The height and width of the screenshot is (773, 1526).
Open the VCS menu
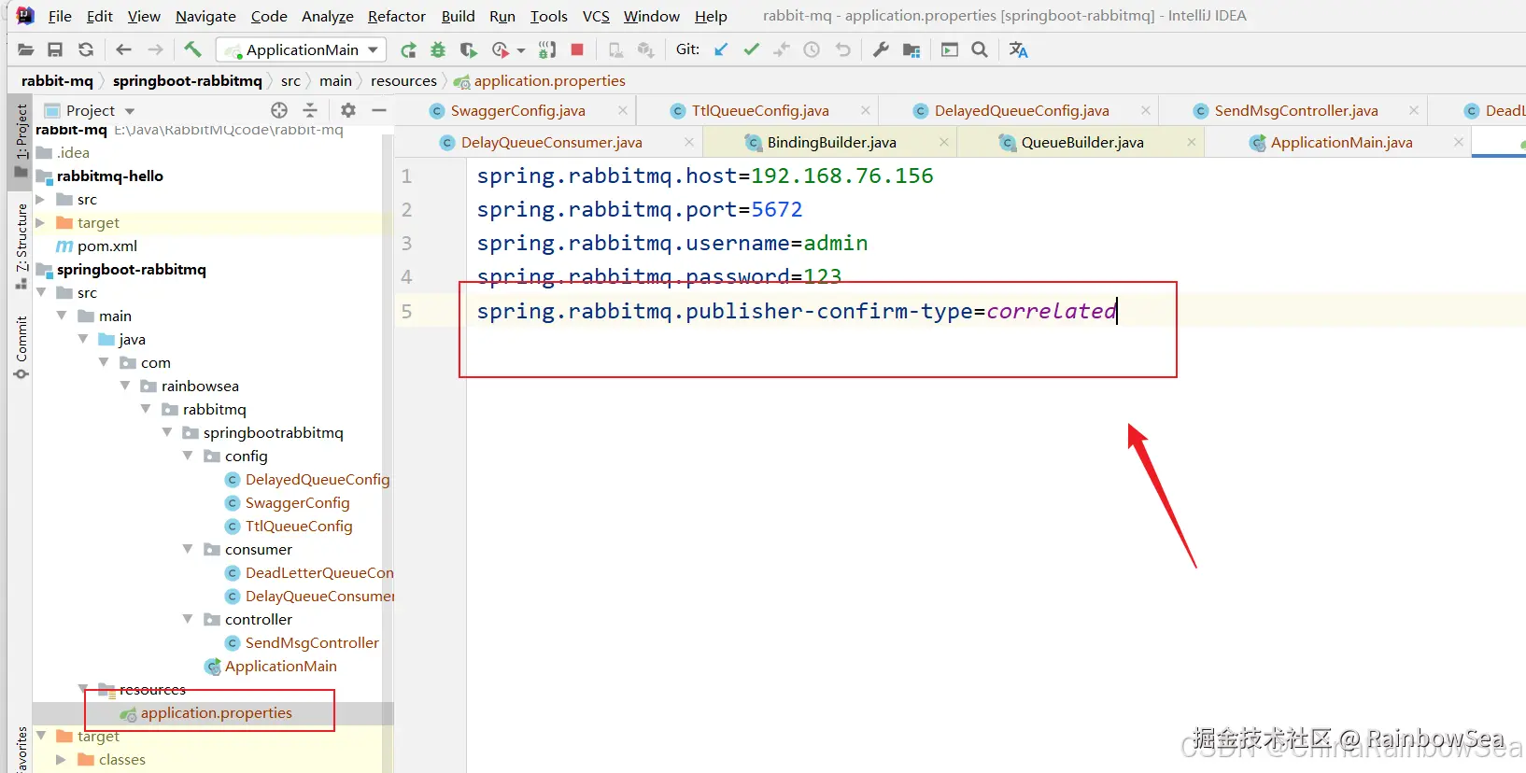tap(596, 16)
